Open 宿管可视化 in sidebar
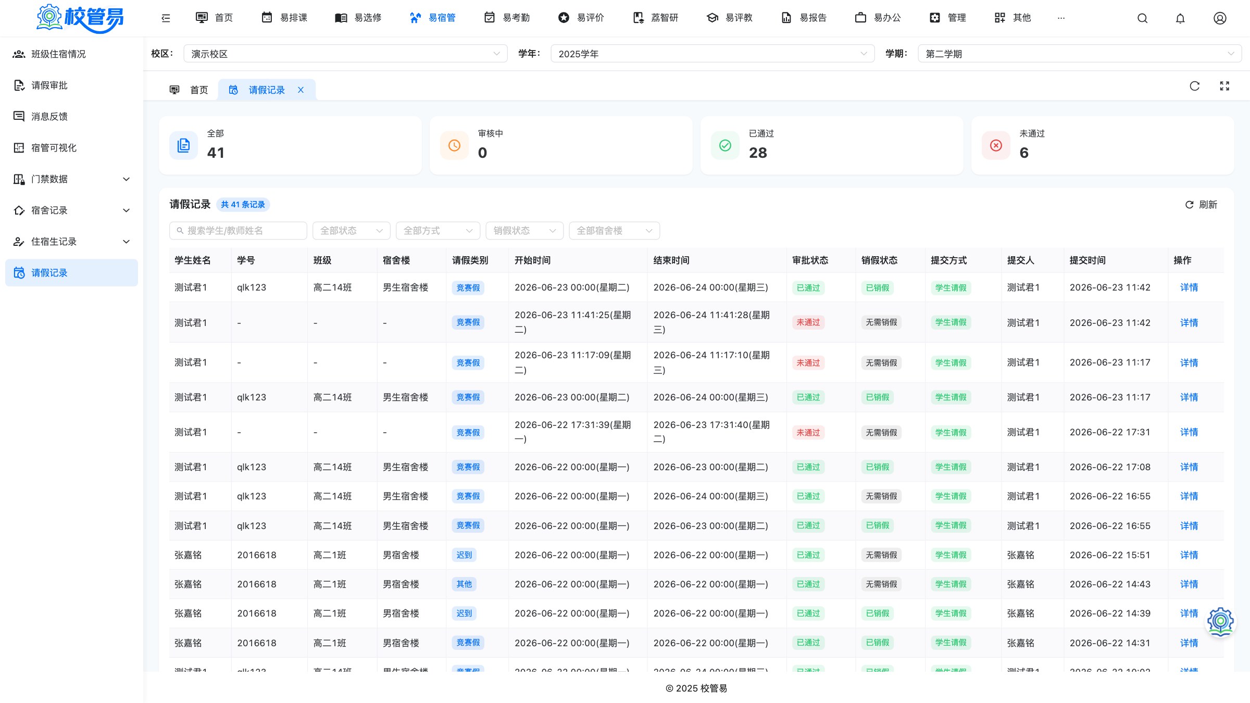The width and height of the screenshot is (1250, 703). (x=71, y=148)
